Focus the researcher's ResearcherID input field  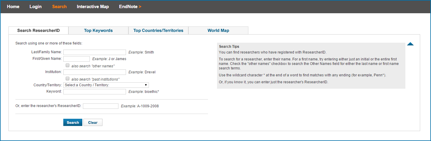coord(101,106)
